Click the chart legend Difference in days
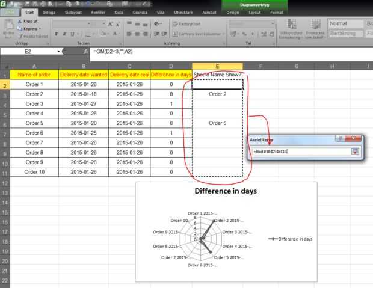 click(290, 239)
